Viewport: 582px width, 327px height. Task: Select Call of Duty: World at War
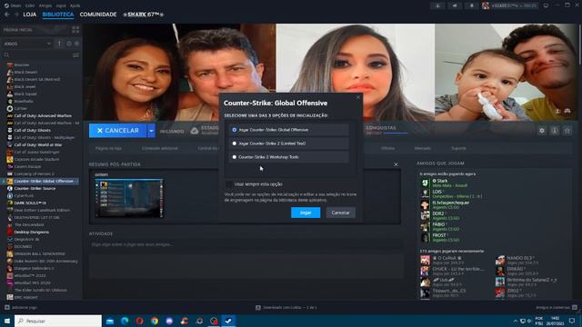(38, 144)
